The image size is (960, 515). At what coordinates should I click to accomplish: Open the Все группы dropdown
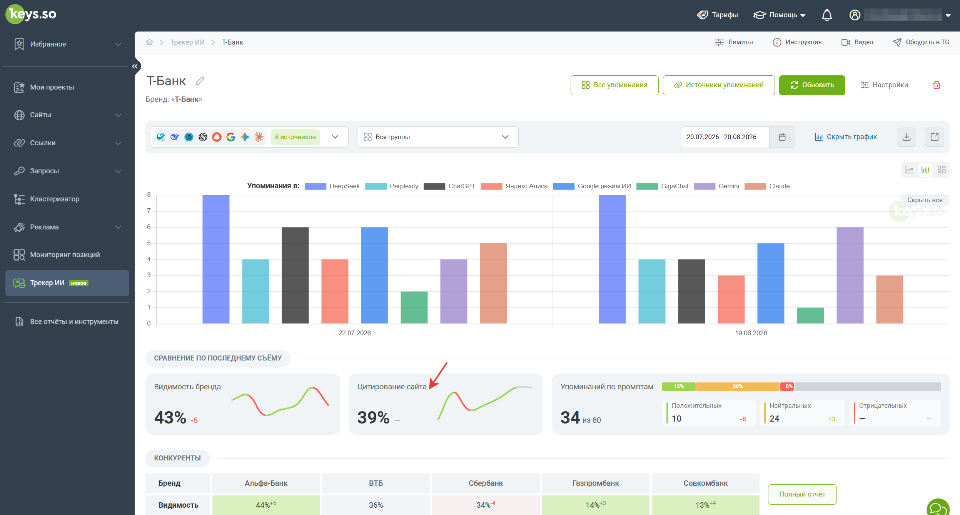click(437, 137)
